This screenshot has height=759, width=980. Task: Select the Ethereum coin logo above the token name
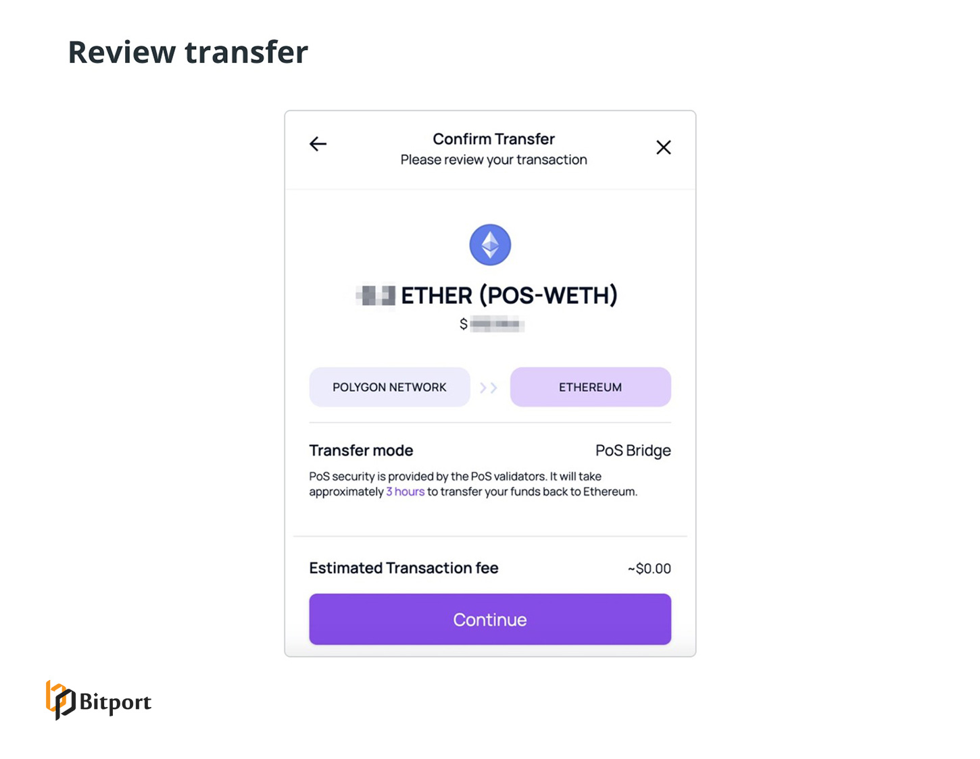490,244
